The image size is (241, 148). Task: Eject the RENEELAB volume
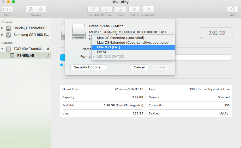point(48,55)
